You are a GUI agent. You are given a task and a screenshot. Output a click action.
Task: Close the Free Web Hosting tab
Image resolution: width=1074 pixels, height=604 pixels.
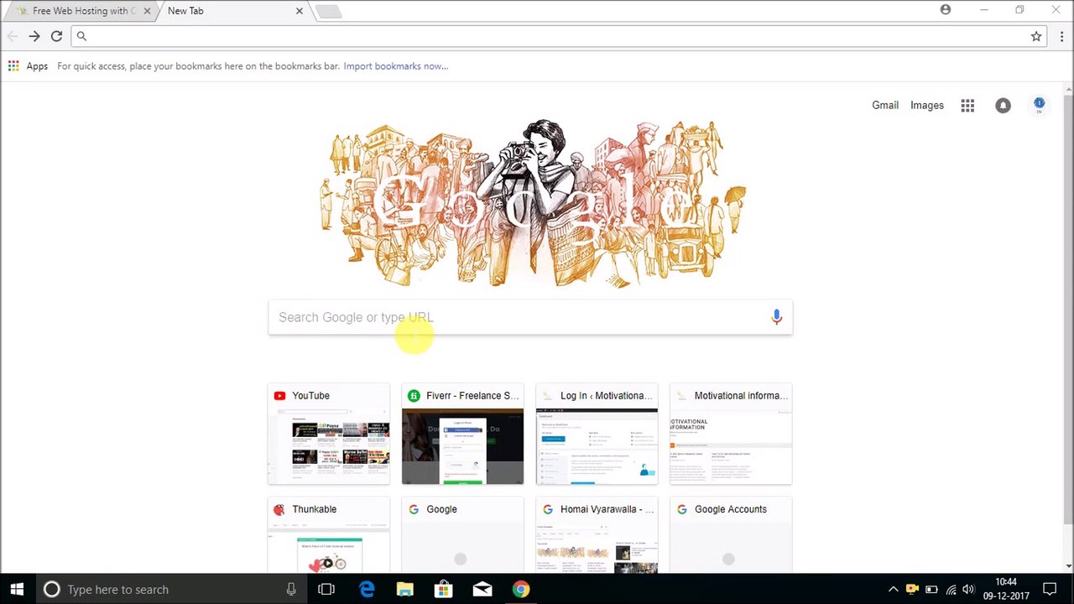[x=147, y=11]
